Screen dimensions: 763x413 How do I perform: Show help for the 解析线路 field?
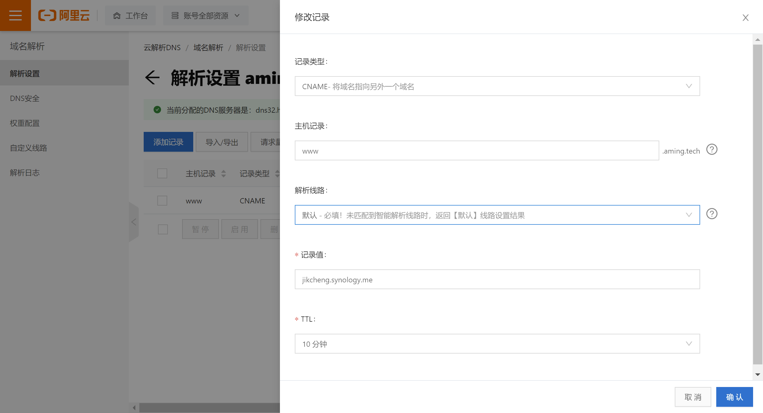click(712, 214)
